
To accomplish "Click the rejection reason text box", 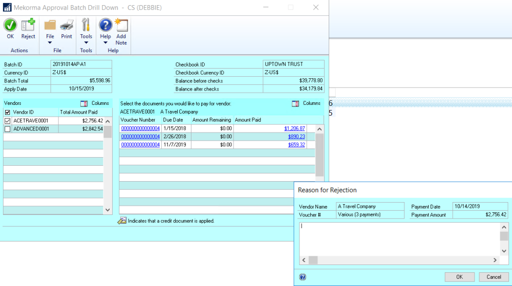I will 399,238.
